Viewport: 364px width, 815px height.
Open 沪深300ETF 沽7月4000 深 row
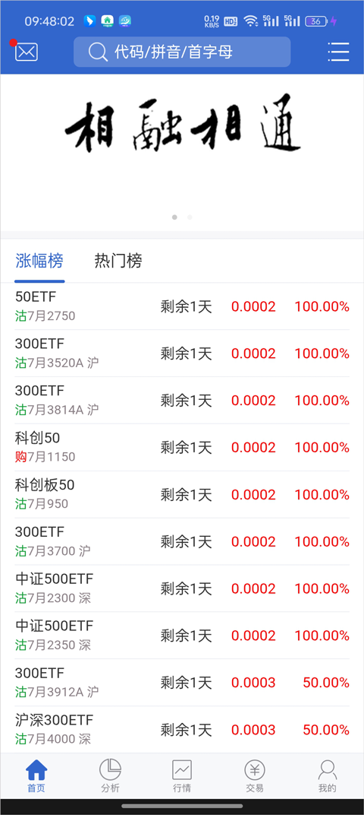[182, 730]
